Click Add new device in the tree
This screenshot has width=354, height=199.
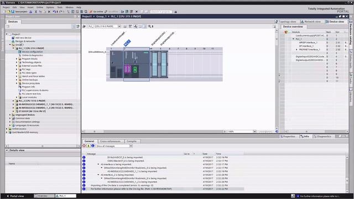(23, 38)
